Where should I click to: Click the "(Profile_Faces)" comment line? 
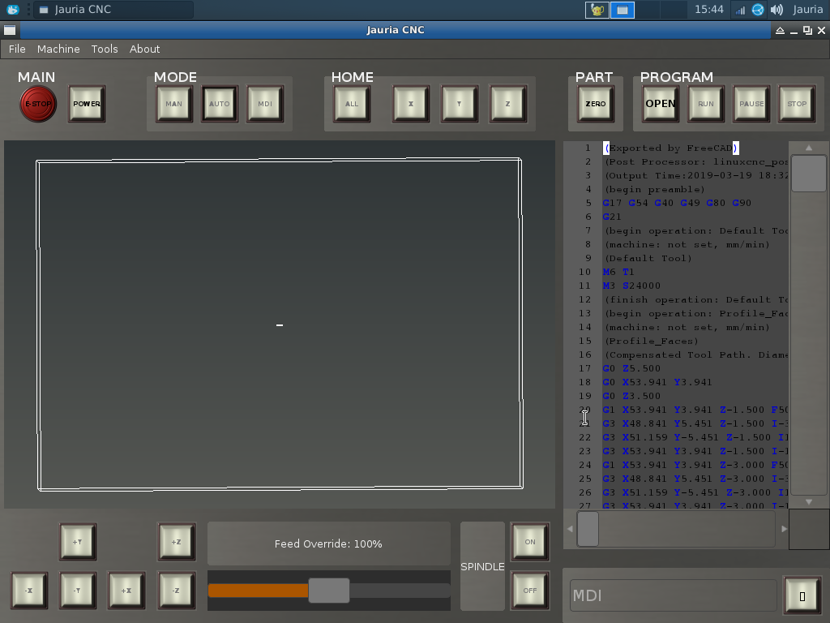point(652,341)
